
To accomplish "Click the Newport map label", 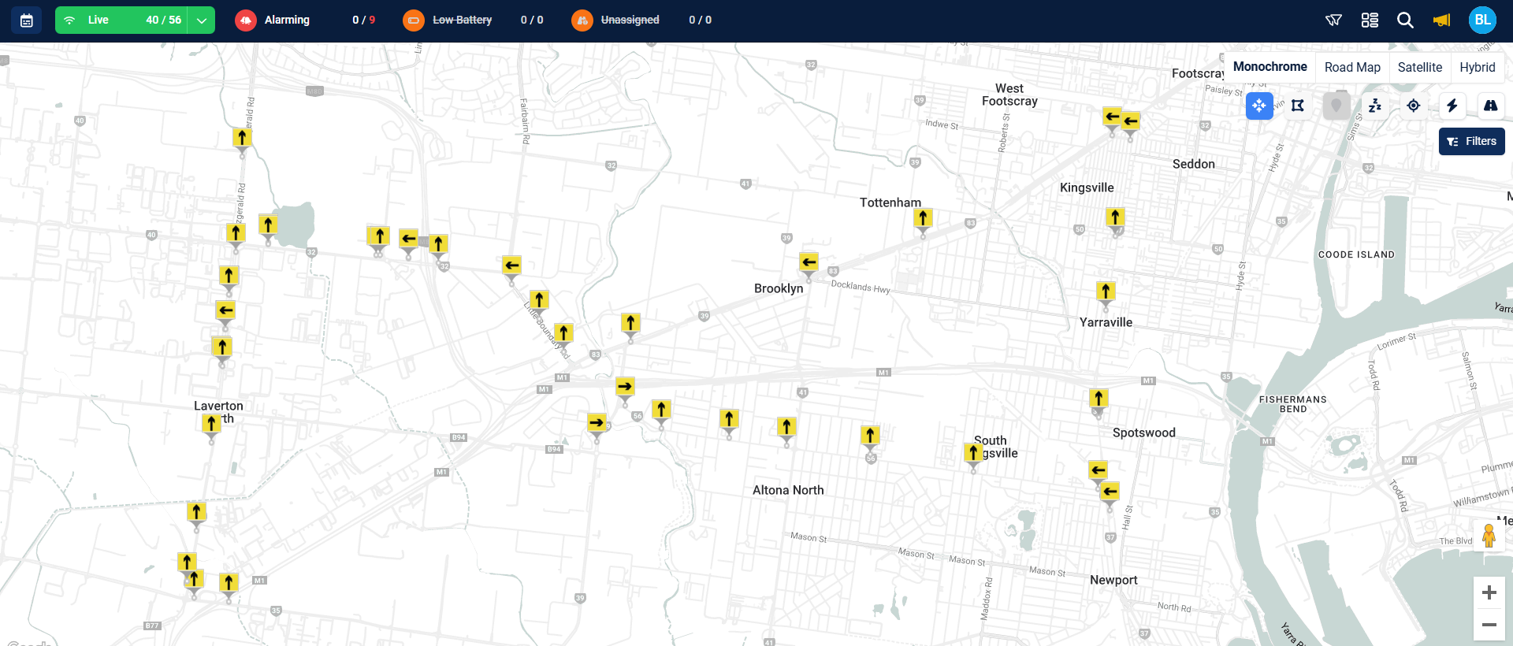I will (x=1113, y=580).
